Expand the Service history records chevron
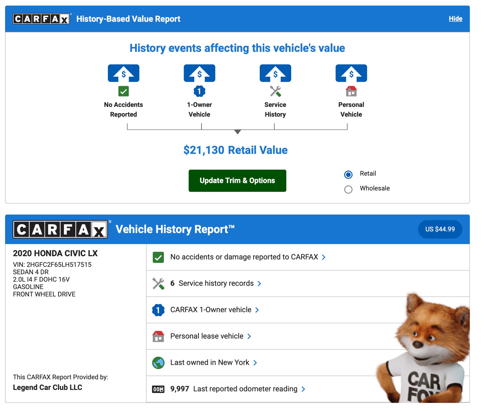The height and width of the screenshot is (411, 487). point(259,284)
